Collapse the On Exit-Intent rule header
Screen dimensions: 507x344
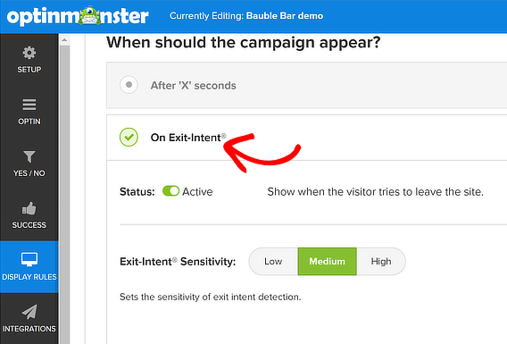coord(306,138)
